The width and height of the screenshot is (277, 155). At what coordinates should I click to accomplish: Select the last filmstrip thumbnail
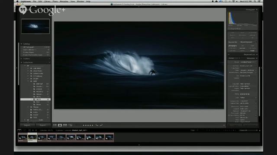tap(110, 137)
